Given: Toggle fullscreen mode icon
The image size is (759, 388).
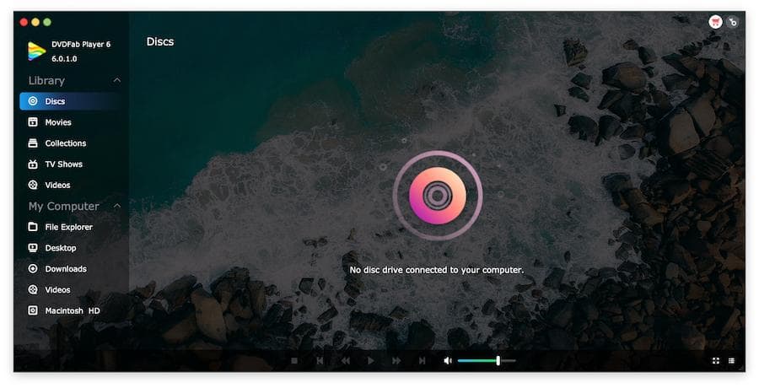Looking at the screenshot, I should click(715, 360).
